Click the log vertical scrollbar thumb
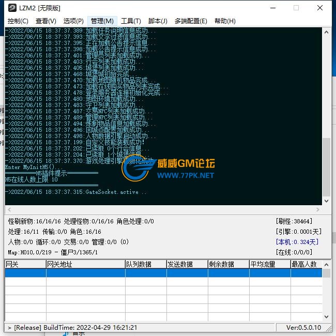Viewport: 336px width, 336px height. pyautogui.click(x=326, y=167)
